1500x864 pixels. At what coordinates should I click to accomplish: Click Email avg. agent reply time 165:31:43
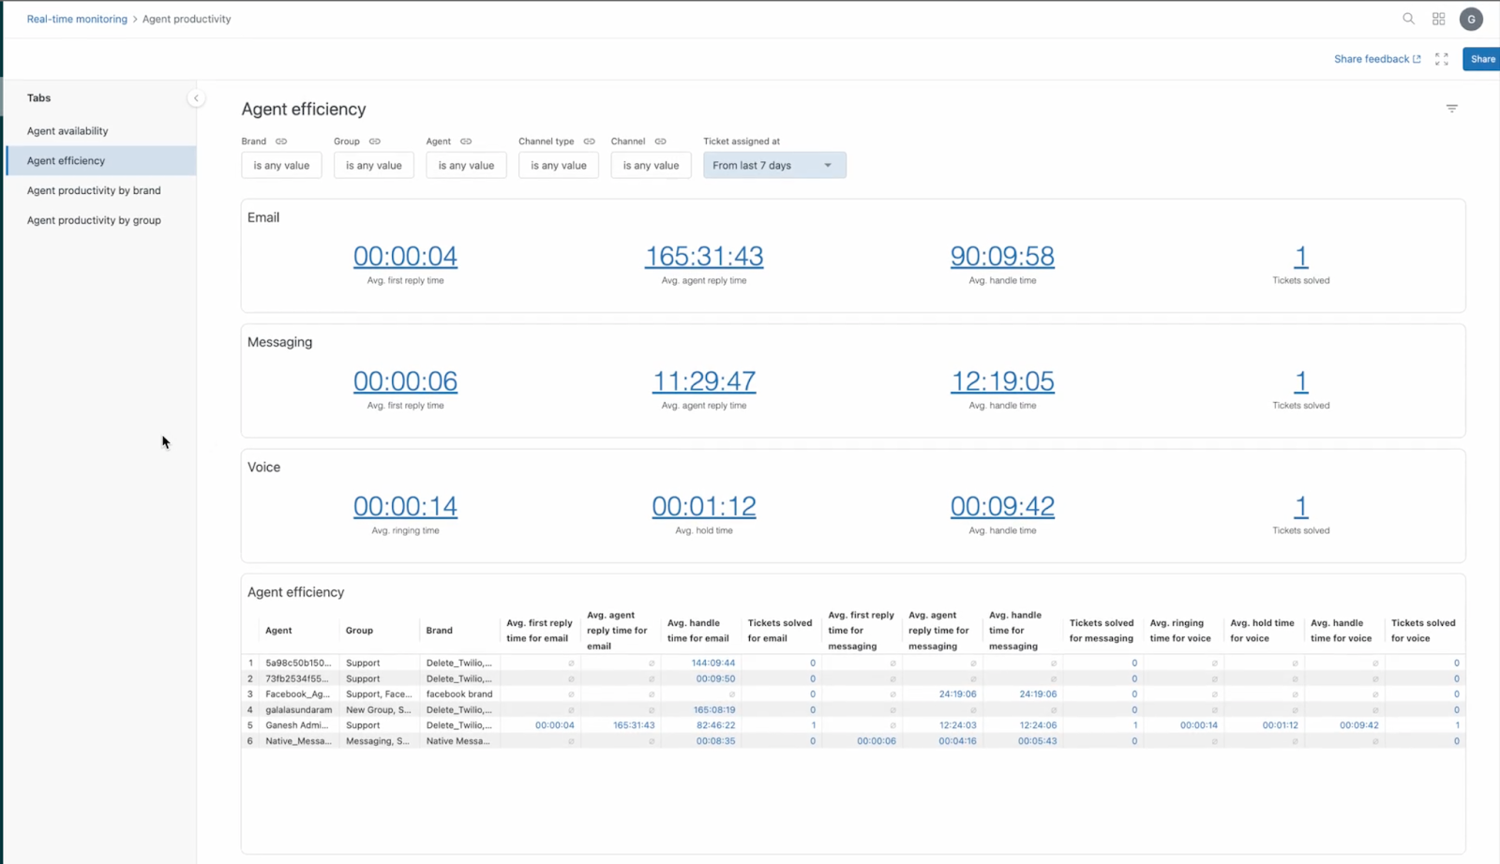coord(704,256)
